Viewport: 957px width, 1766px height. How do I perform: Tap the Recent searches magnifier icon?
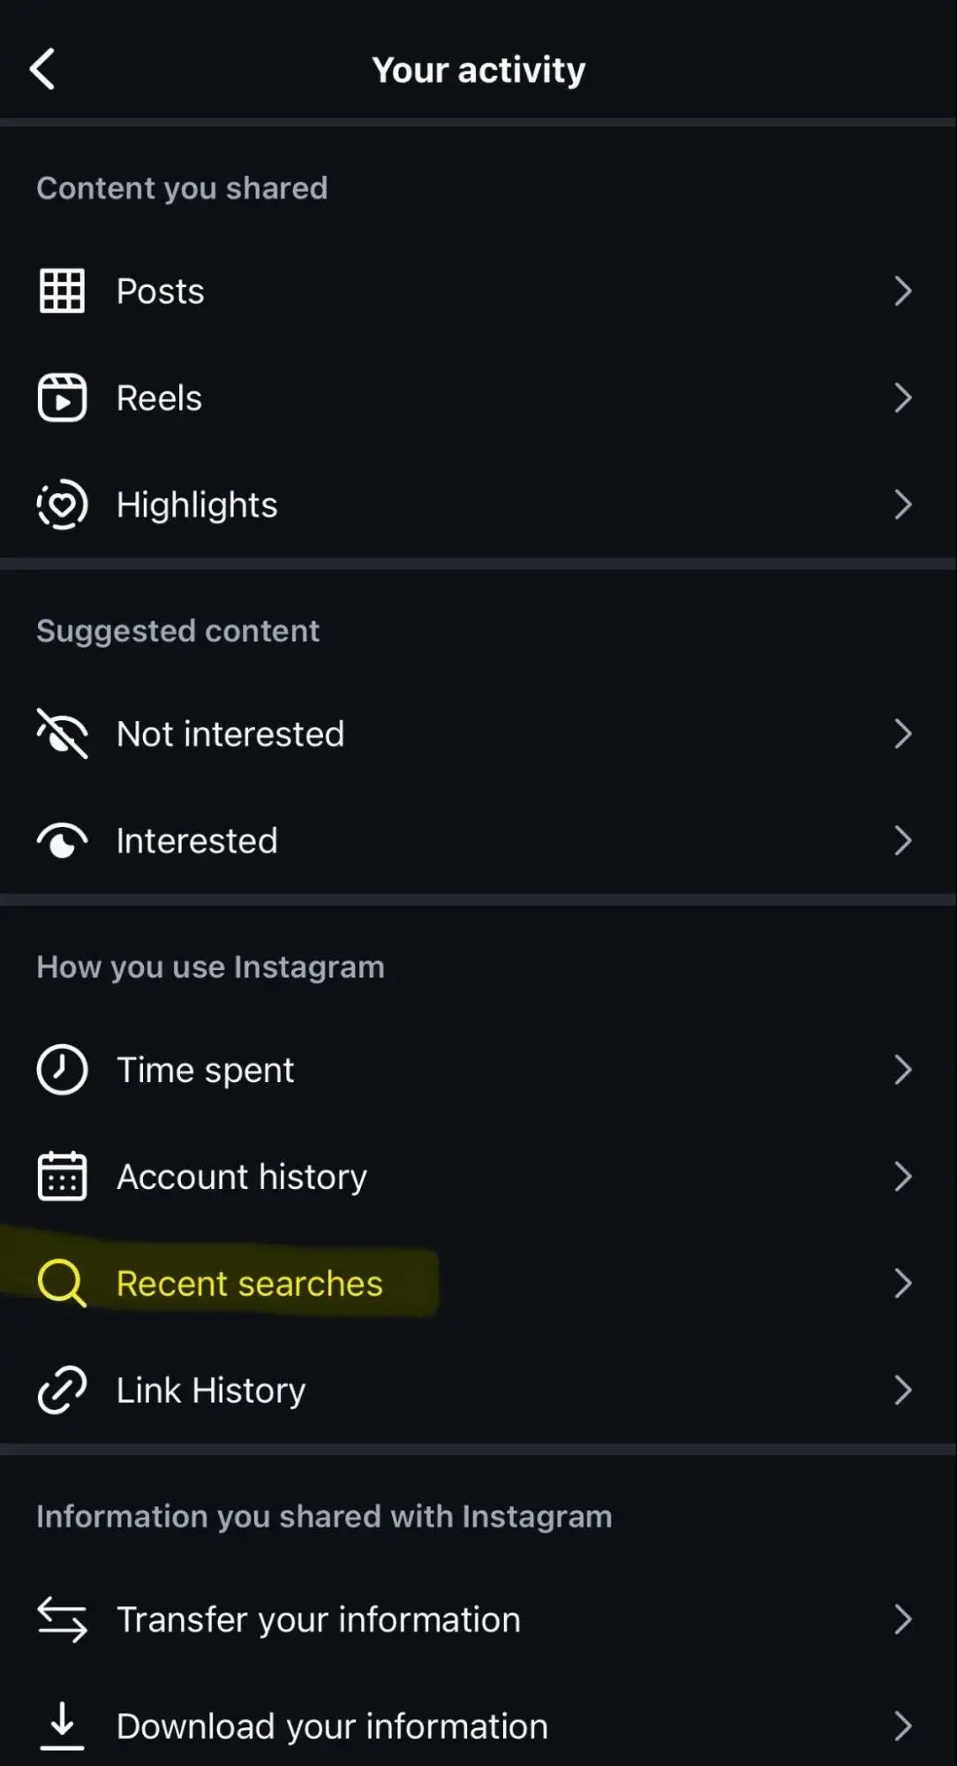point(62,1283)
